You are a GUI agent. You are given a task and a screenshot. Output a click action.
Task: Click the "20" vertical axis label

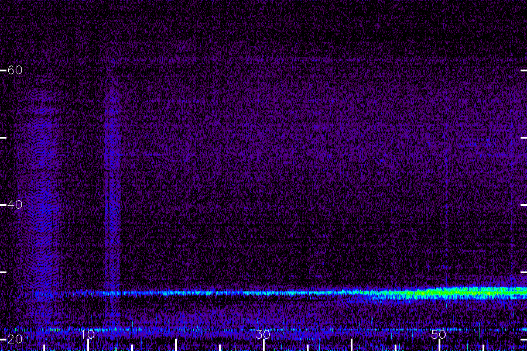click(x=15, y=339)
